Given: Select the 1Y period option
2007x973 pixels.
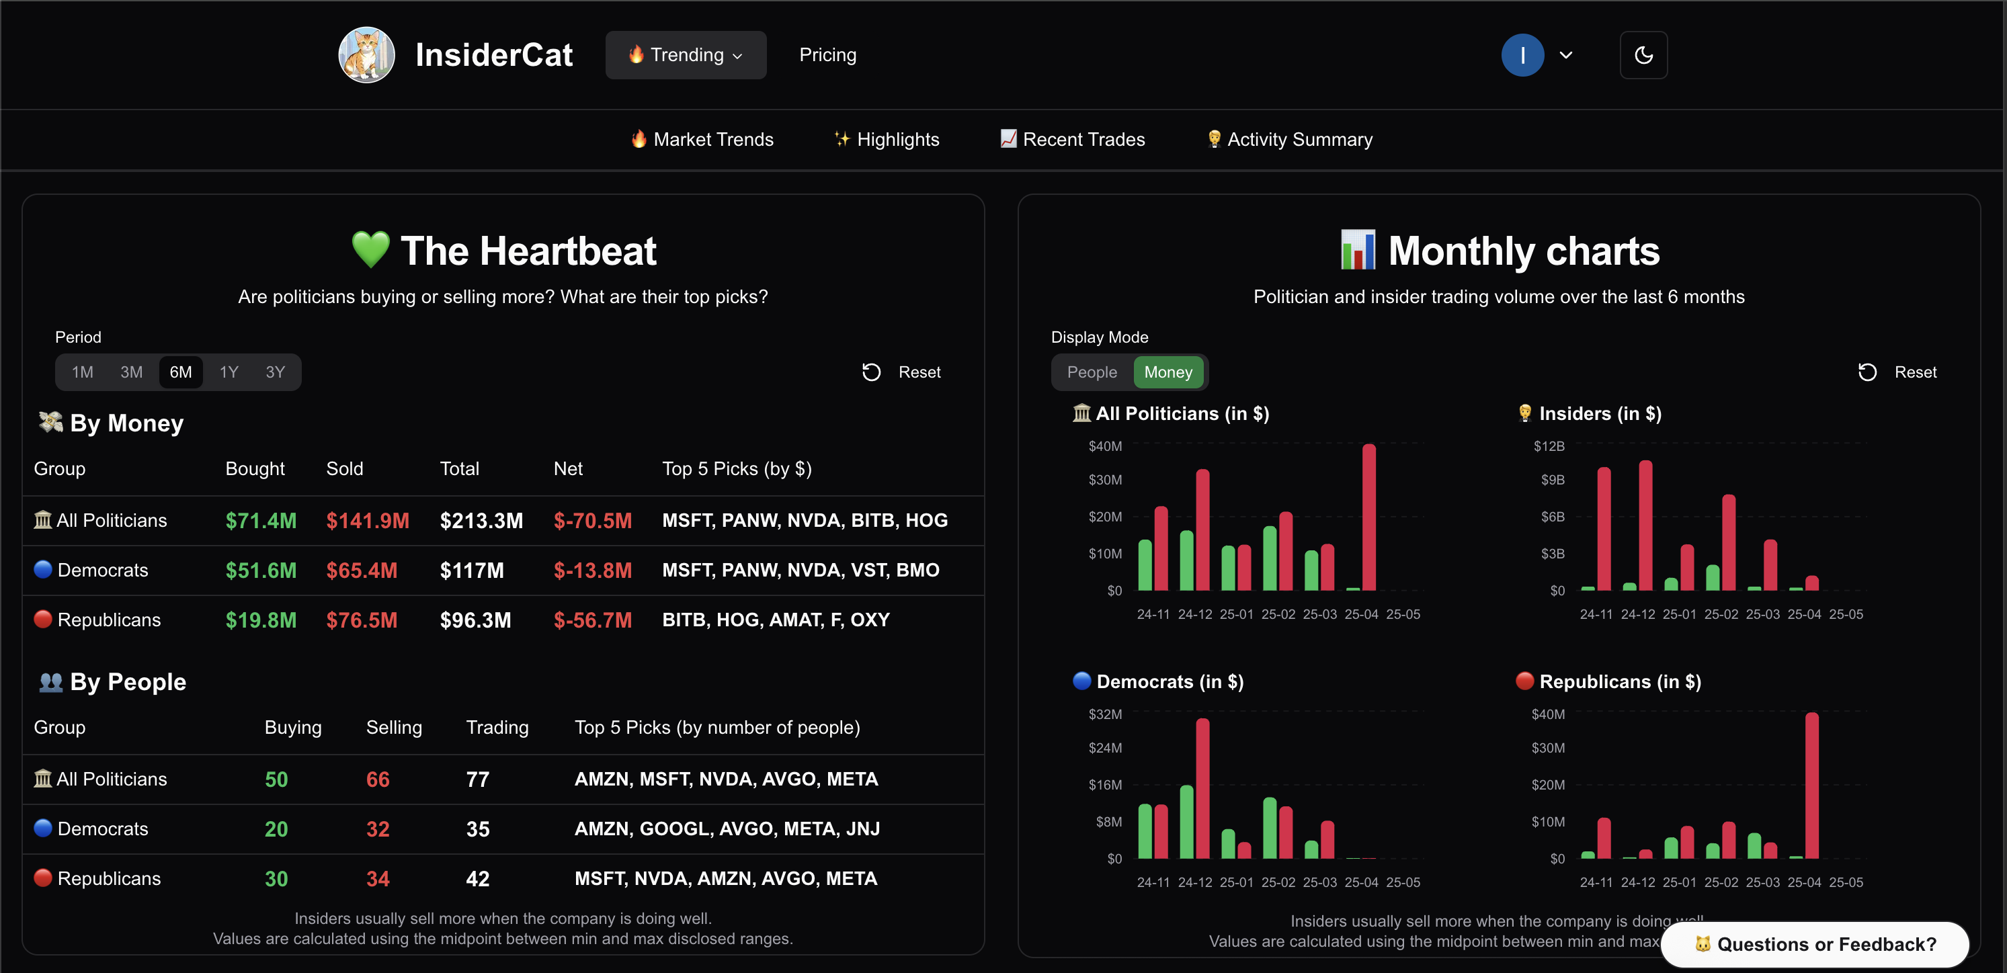Looking at the screenshot, I should point(229,372).
